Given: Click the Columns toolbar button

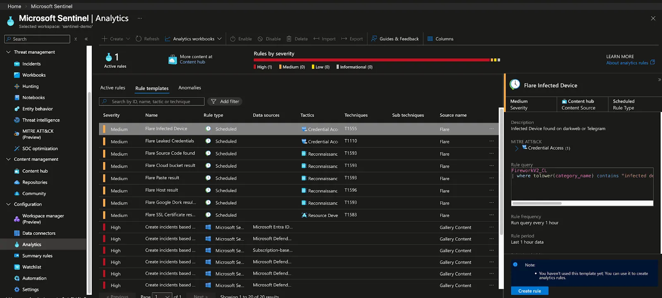Looking at the screenshot, I should pyautogui.click(x=440, y=39).
